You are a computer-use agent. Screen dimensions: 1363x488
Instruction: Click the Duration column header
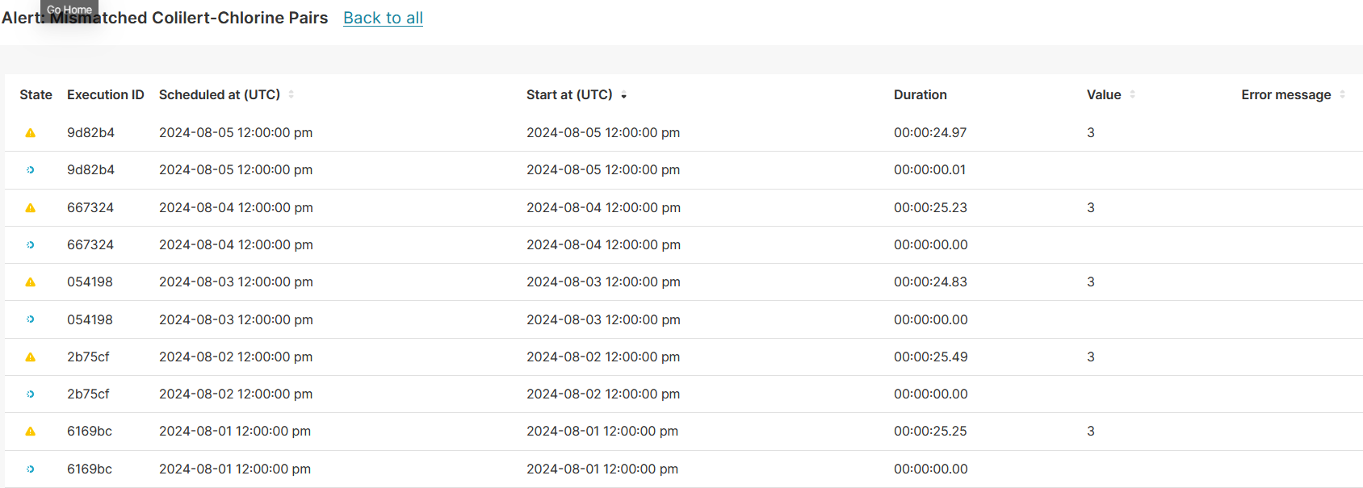921,94
